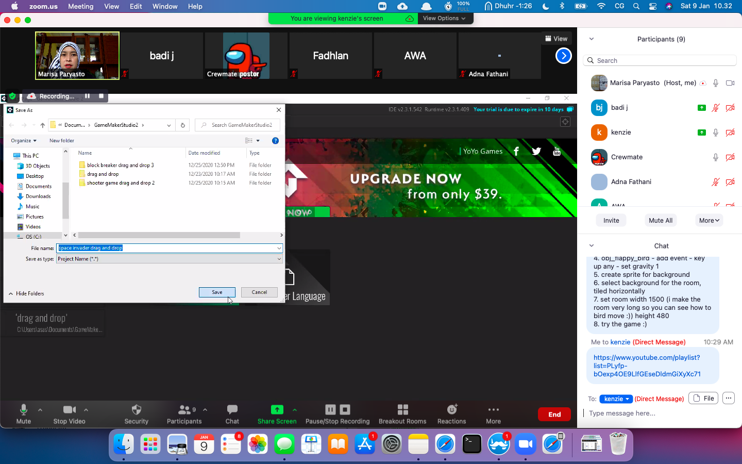Mute microphone in Zoom toolbar

coord(23,414)
